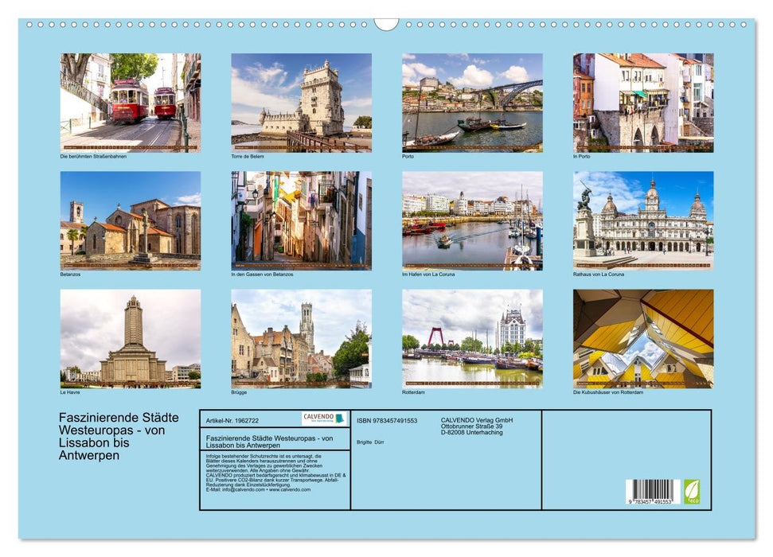Screen dimensions: 773x557
Task: Open the famous trams photo
Action: (131, 102)
